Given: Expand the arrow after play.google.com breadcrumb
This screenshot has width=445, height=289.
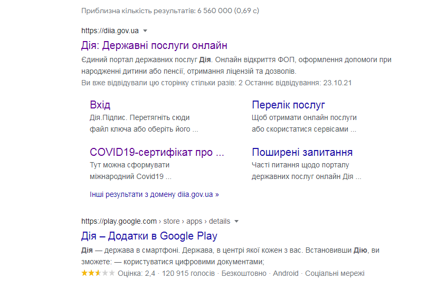Looking at the screenshot, I should click(x=236, y=221).
